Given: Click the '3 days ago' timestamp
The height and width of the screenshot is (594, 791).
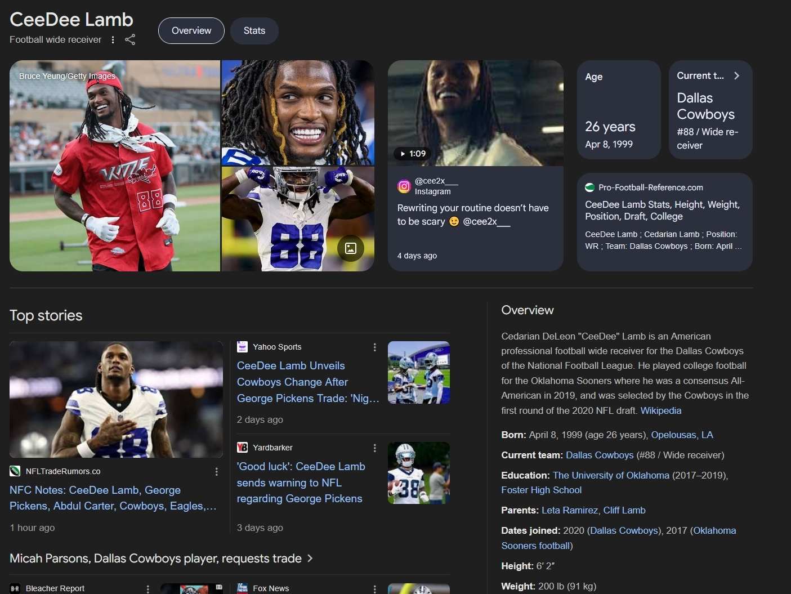Looking at the screenshot, I should (x=260, y=528).
